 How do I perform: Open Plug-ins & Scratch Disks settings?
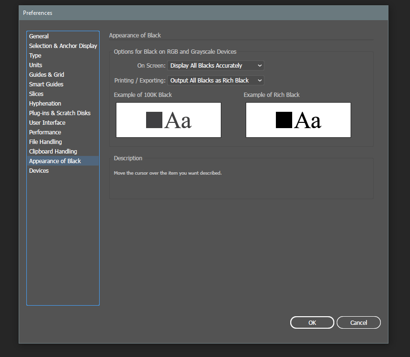(59, 113)
